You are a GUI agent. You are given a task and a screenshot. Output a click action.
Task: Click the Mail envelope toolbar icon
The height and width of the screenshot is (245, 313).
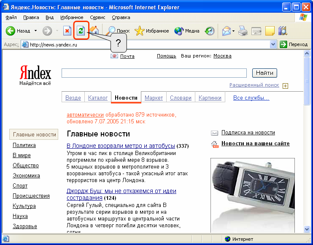227,31
